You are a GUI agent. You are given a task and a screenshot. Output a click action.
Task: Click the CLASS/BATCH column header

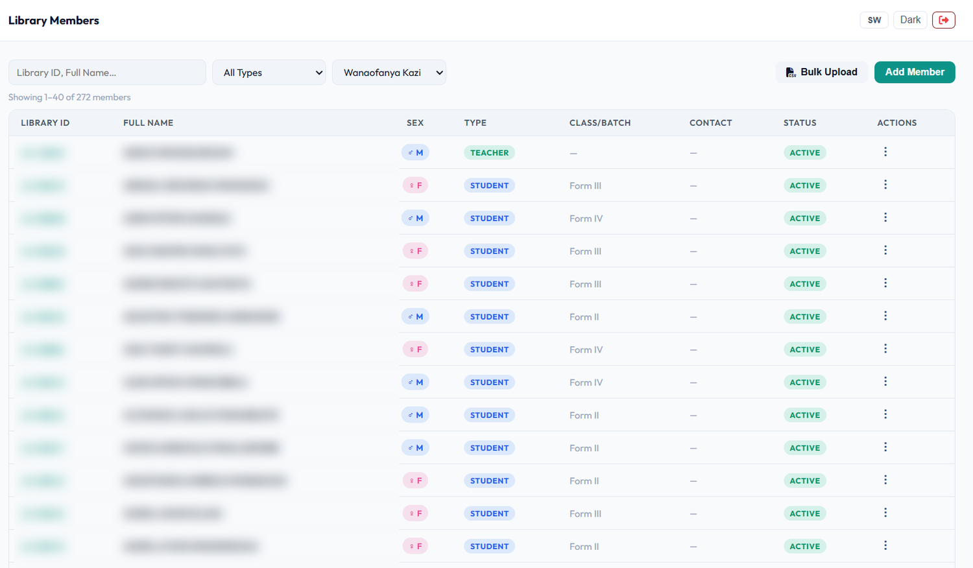600,123
